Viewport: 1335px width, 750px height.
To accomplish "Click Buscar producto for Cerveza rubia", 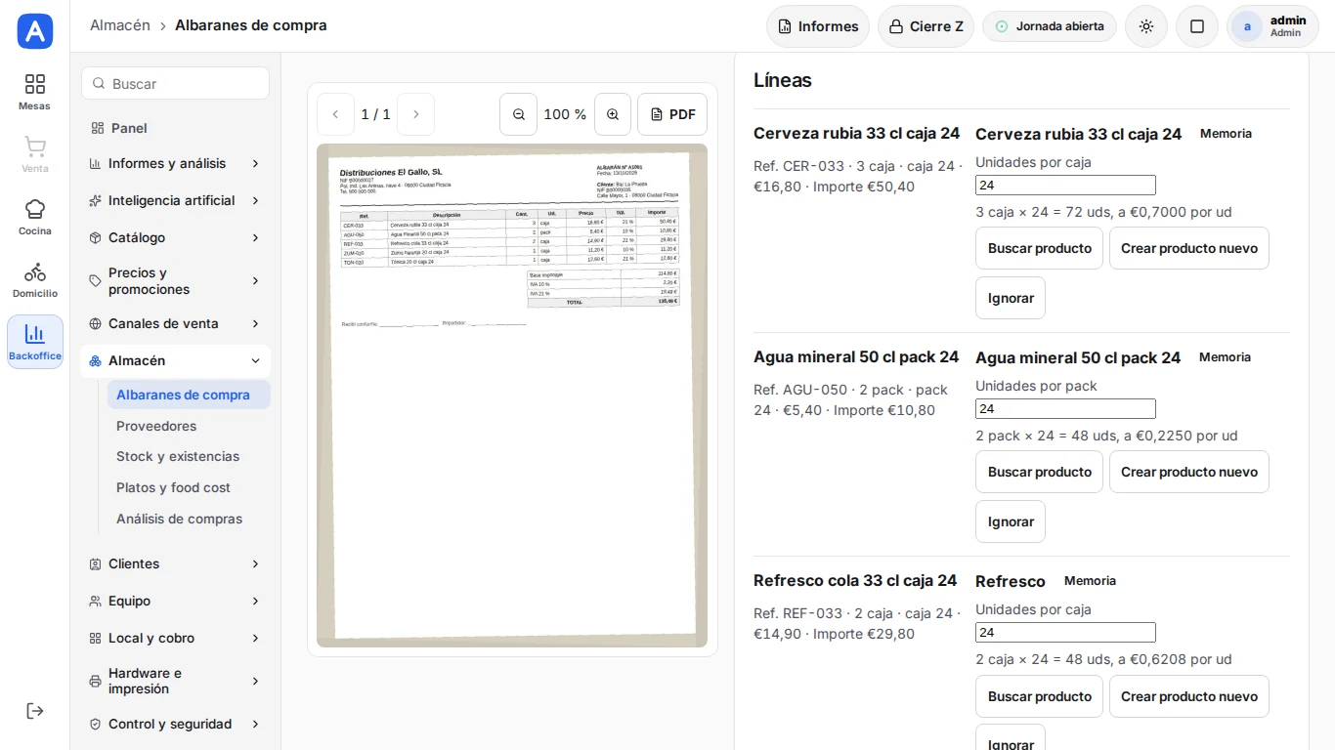I will click(1039, 248).
